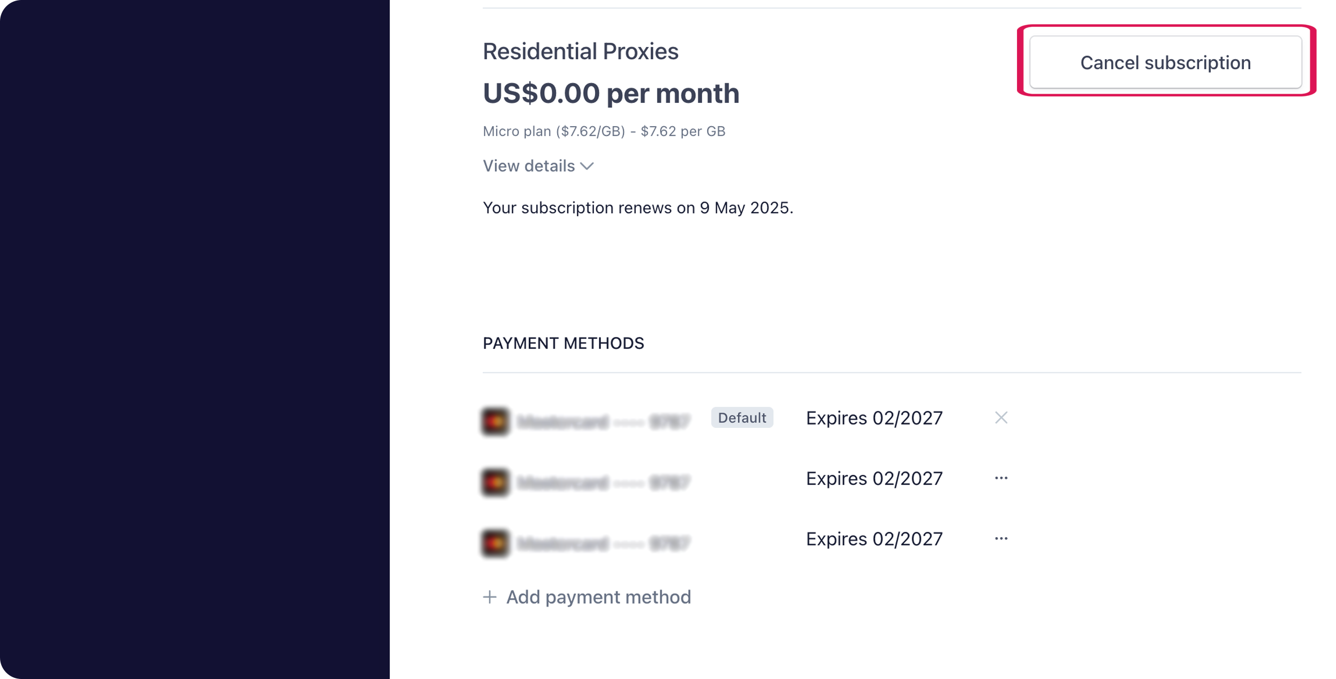Select Add payment method link
This screenshot has width=1336, height=679.
[x=598, y=597]
